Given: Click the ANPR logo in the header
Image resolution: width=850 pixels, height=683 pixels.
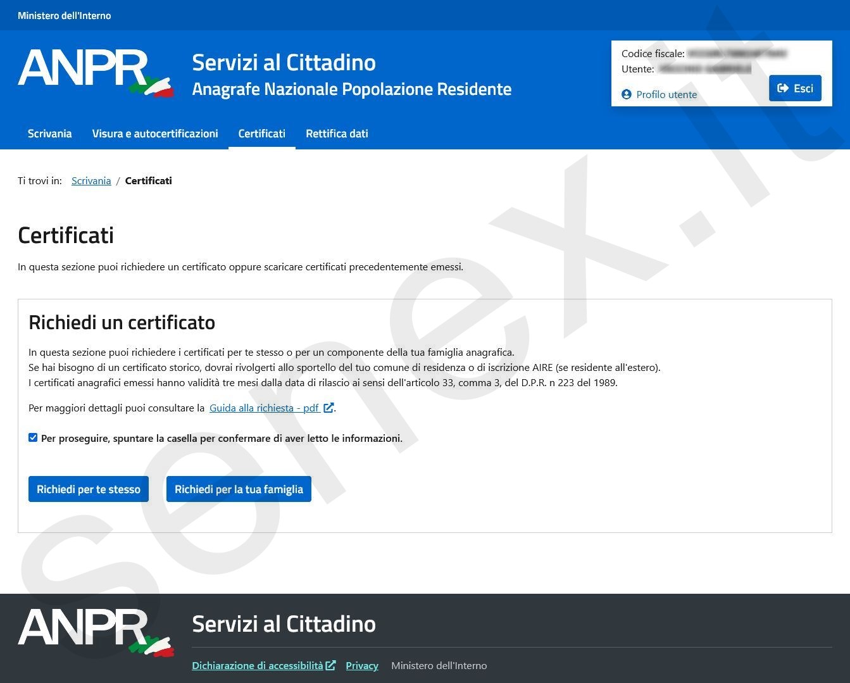Looking at the screenshot, I should 96,73.
